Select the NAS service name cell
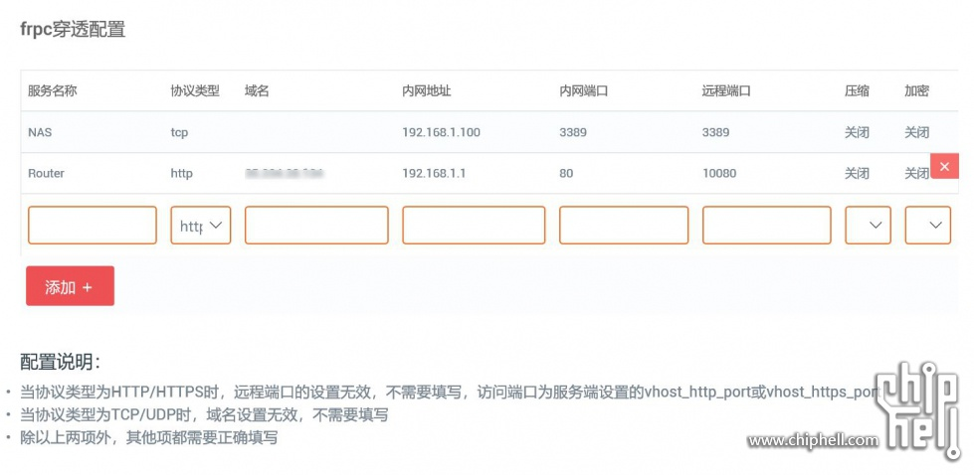 point(39,132)
